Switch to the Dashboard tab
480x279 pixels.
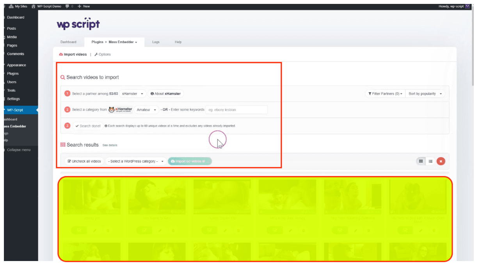pos(68,42)
